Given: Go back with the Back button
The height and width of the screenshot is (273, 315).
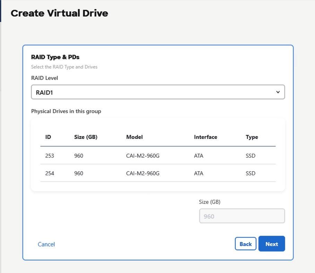Looking at the screenshot, I should [x=245, y=244].
